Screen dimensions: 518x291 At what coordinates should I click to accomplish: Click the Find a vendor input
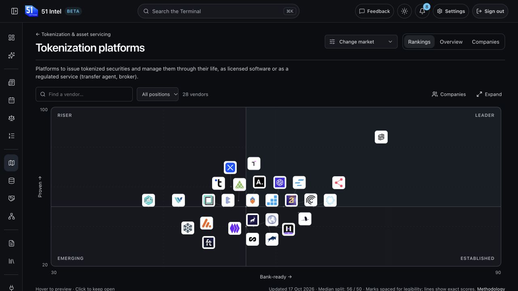84,94
